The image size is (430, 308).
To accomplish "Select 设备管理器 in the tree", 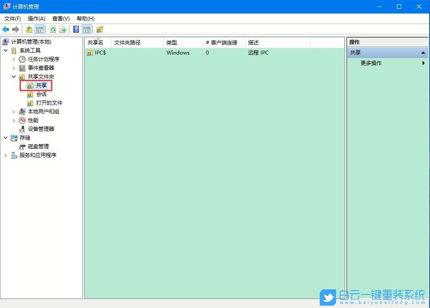I will 41,129.
